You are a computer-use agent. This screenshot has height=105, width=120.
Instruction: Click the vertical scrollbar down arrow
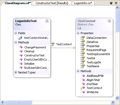(117, 98)
